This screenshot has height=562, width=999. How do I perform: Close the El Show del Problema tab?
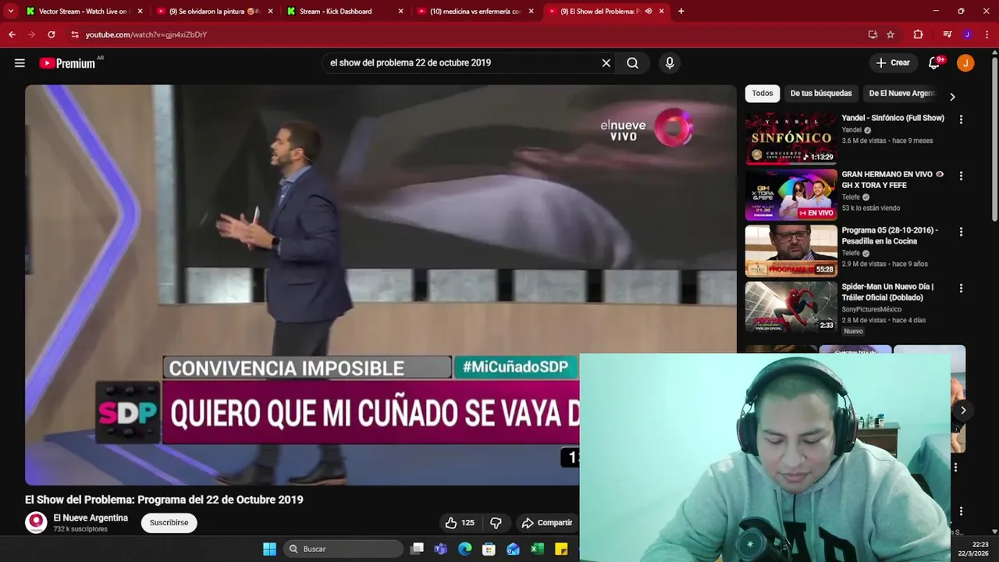pyautogui.click(x=662, y=11)
